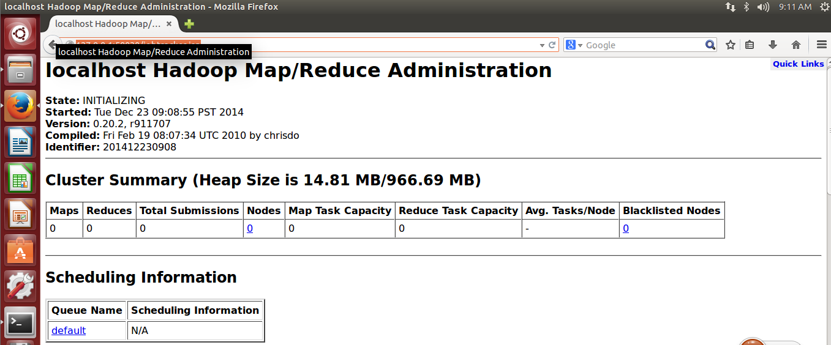Click the Compiled by chrisdo line
The height and width of the screenshot is (345, 831).
click(x=172, y=135)
